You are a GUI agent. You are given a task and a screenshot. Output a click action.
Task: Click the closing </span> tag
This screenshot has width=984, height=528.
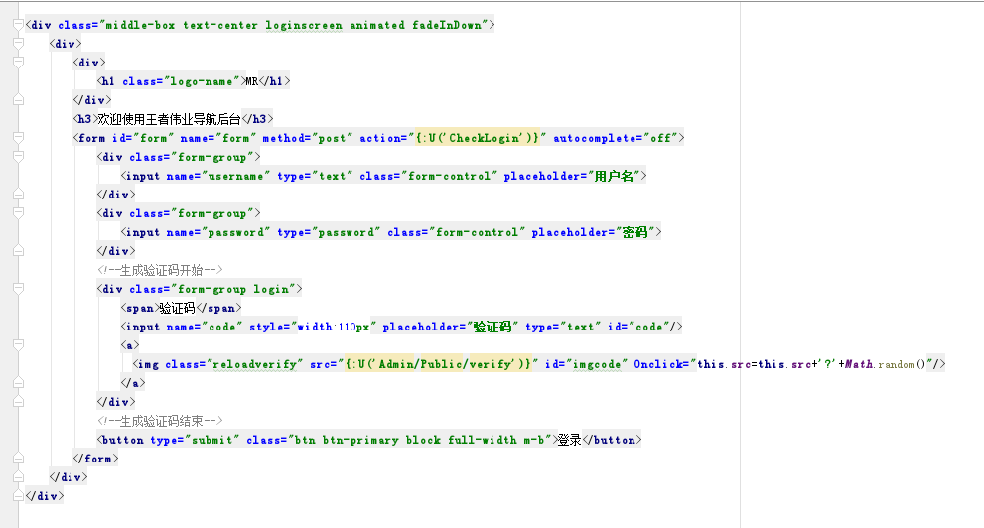click(x=218, y=308)
